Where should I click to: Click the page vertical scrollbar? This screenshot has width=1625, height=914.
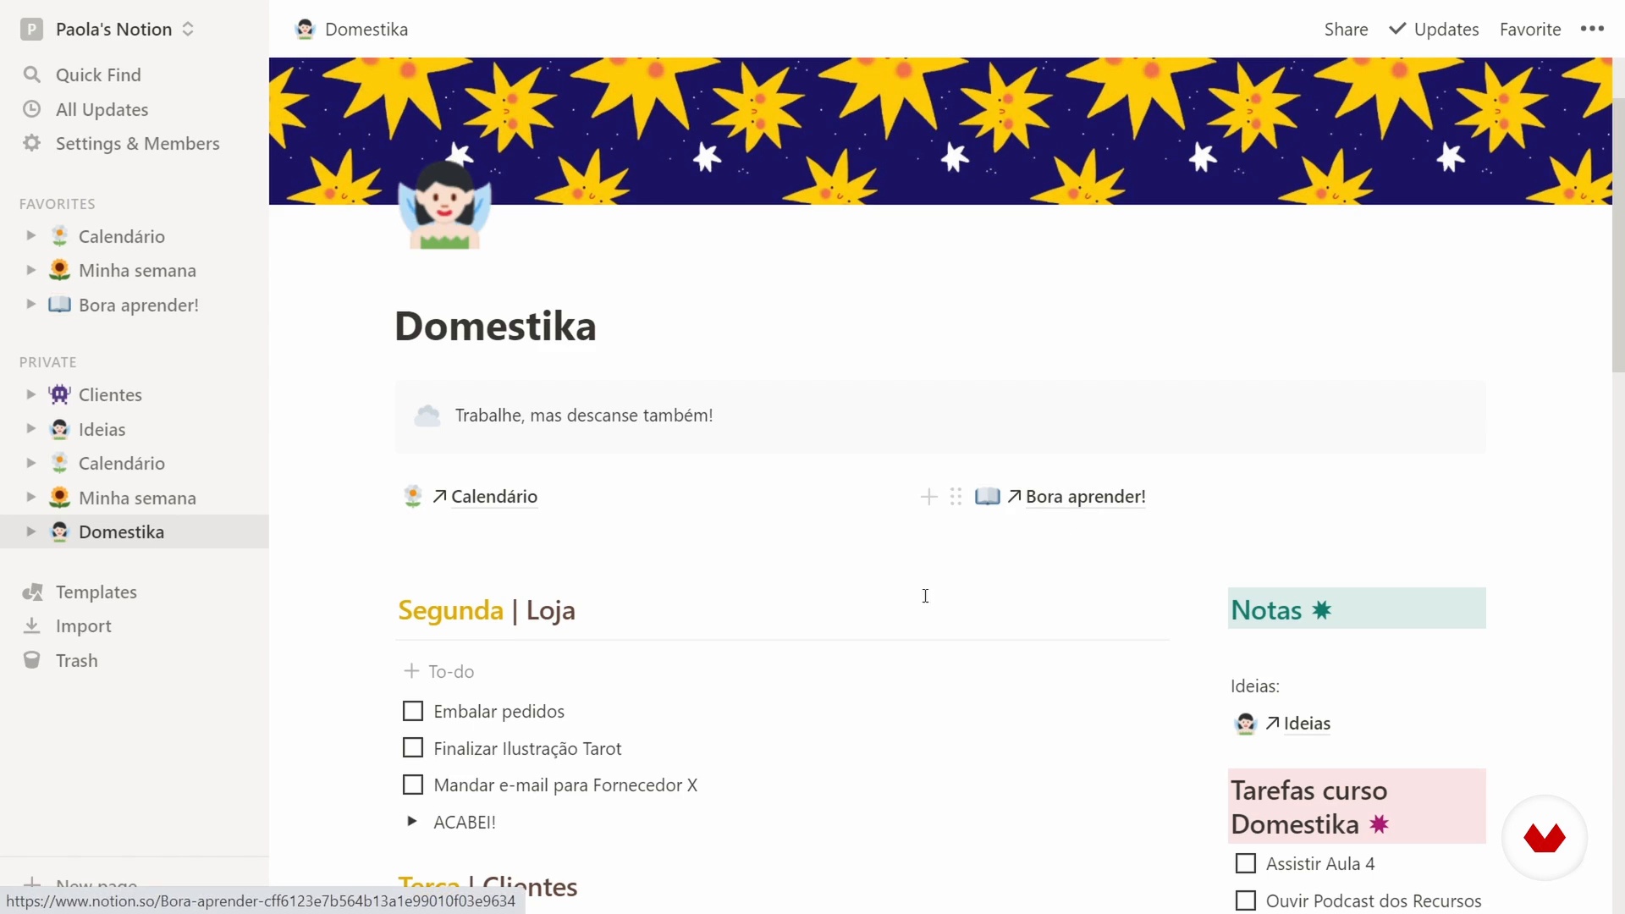point(1618,235)
